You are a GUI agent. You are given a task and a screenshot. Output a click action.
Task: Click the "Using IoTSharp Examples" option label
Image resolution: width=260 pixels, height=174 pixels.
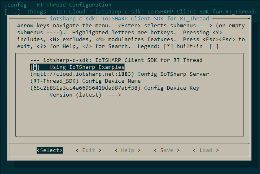(87, 67)
